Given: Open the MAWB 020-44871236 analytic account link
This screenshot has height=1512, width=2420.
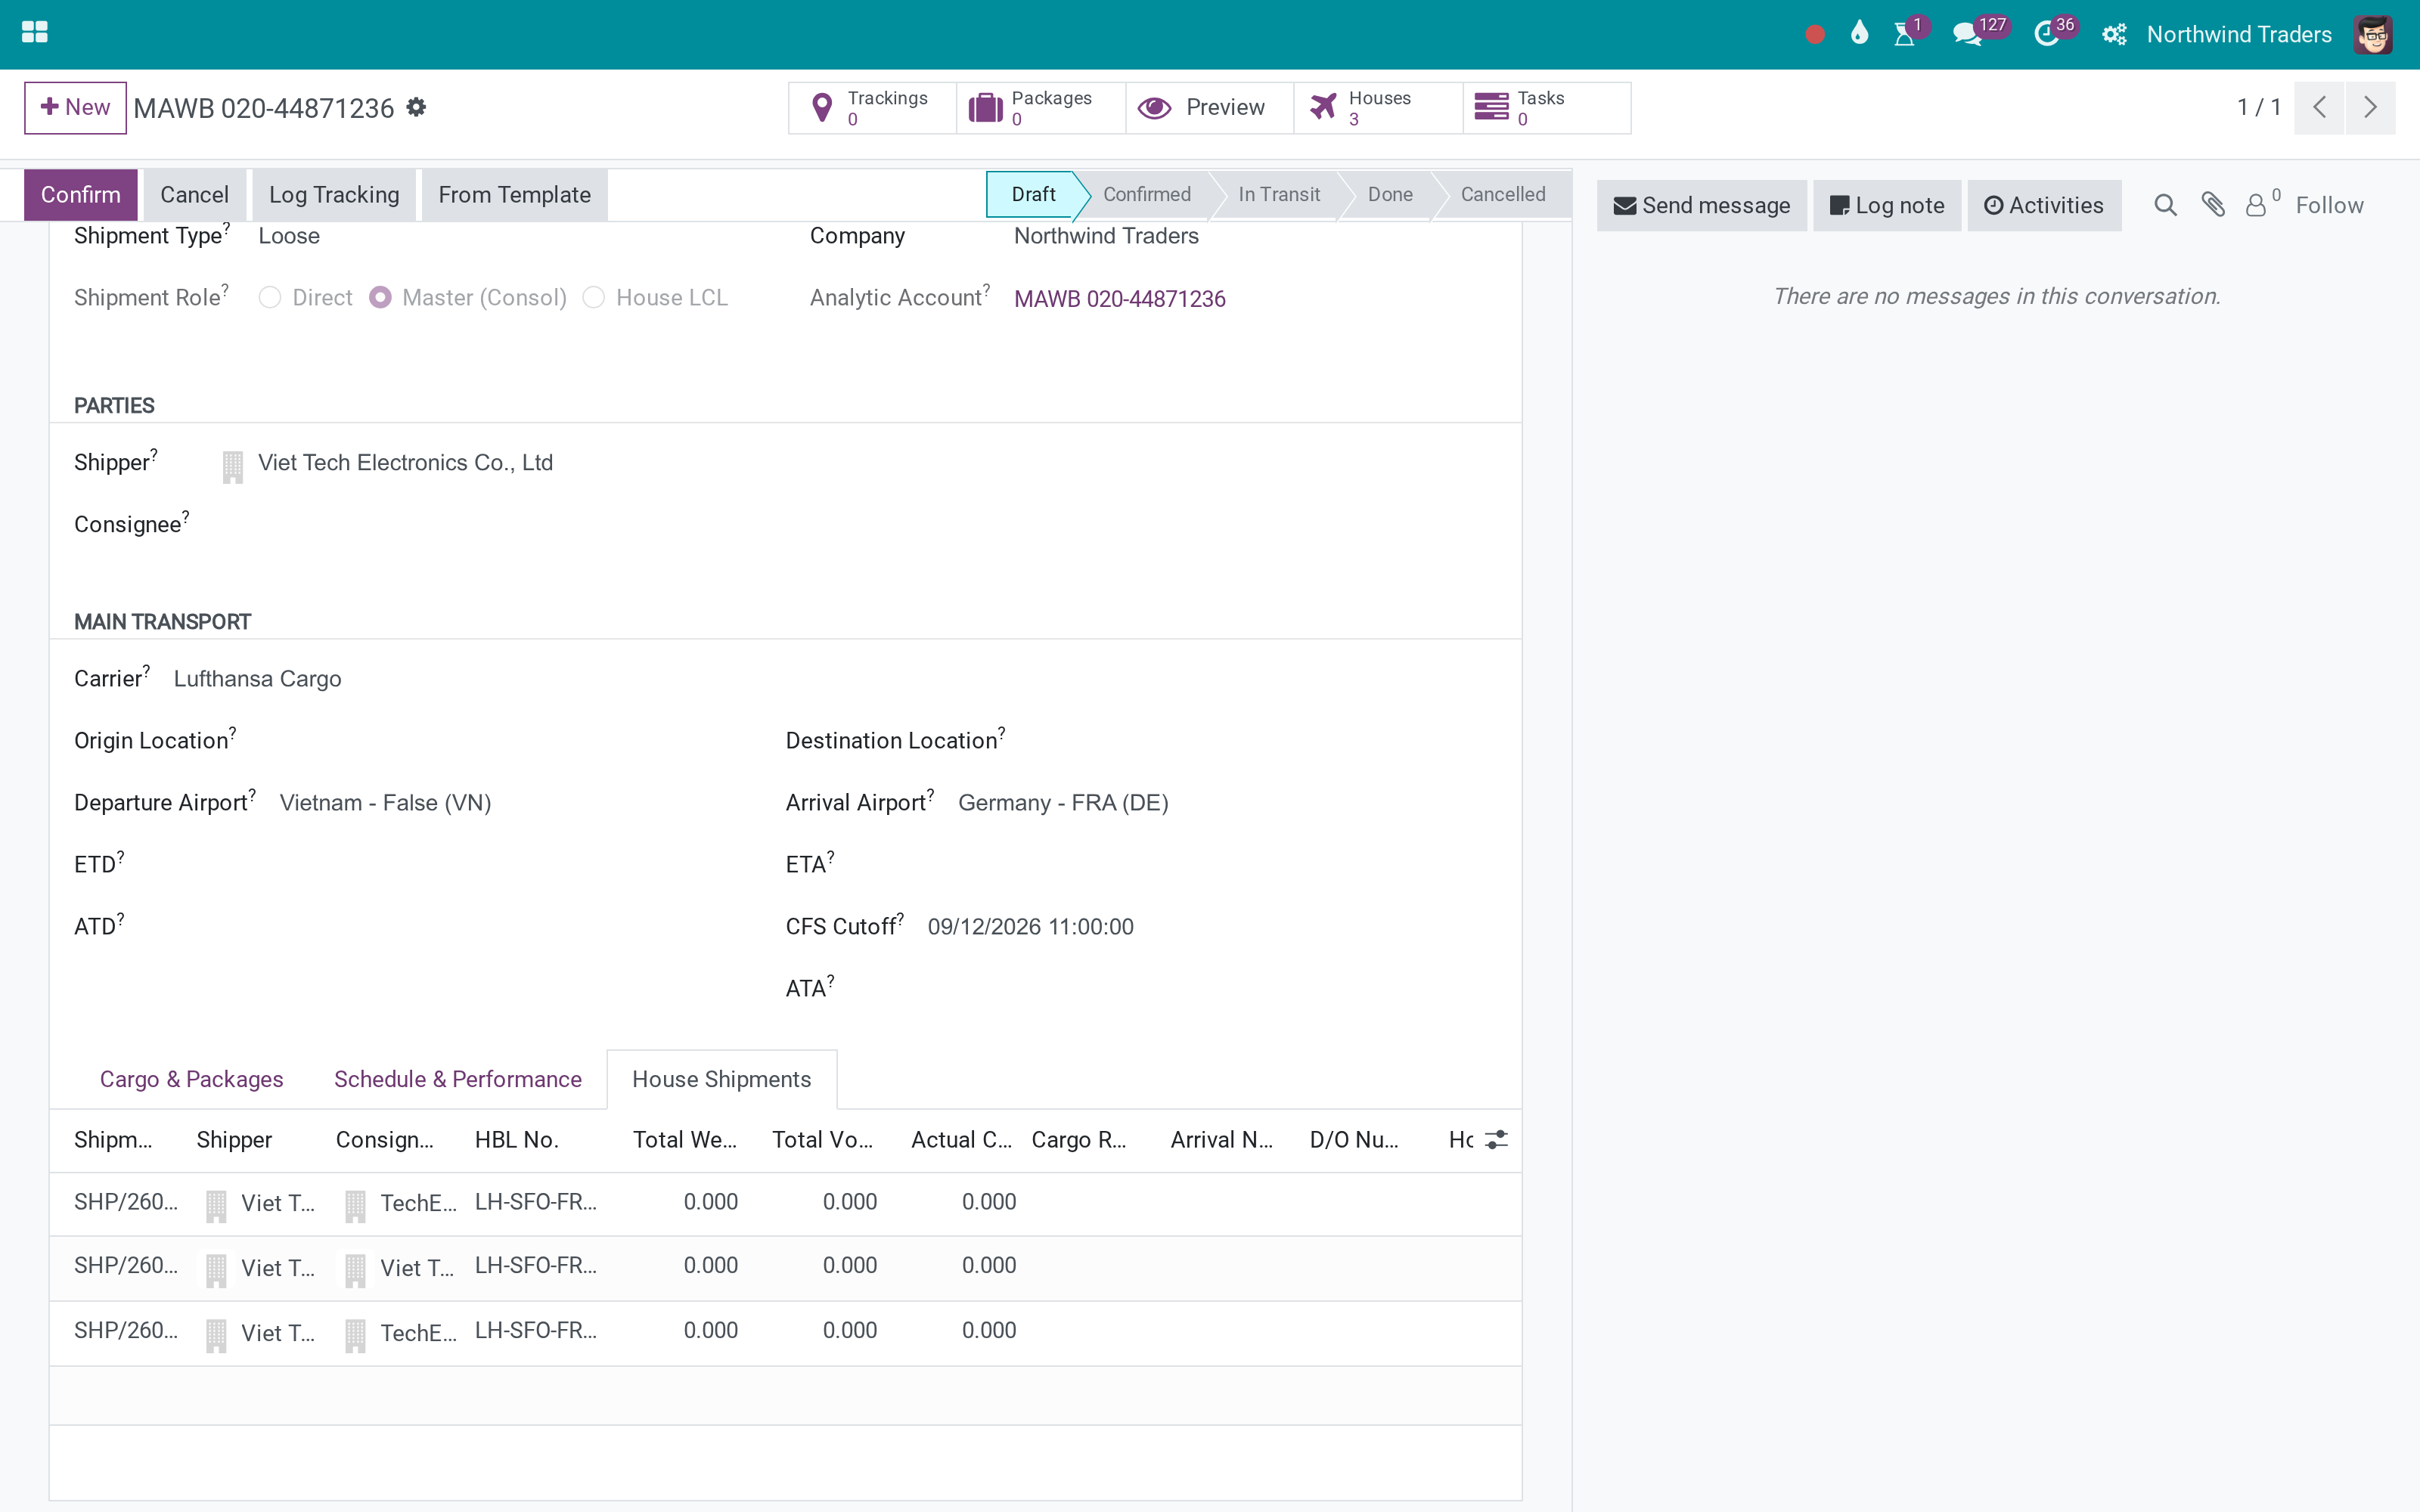Looking at the screenshot, I should click(1119, 299).
